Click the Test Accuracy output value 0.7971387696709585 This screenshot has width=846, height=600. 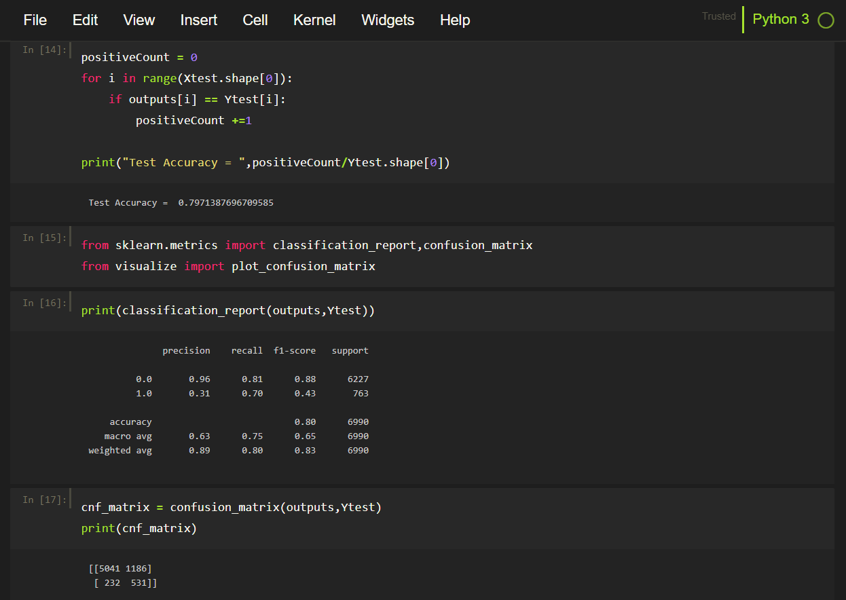tap(226, 202)
